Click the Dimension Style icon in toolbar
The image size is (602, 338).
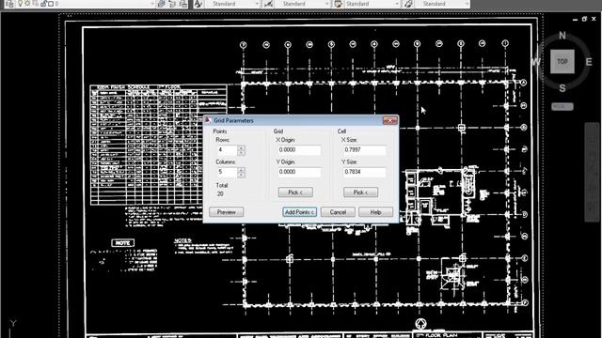(x=268, y=4)
